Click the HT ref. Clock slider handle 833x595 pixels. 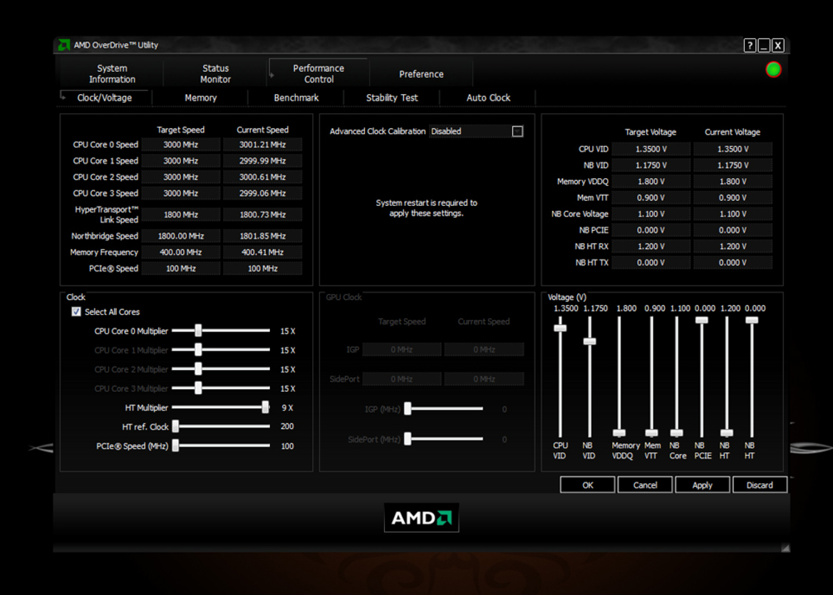click(x=175, y=426)
